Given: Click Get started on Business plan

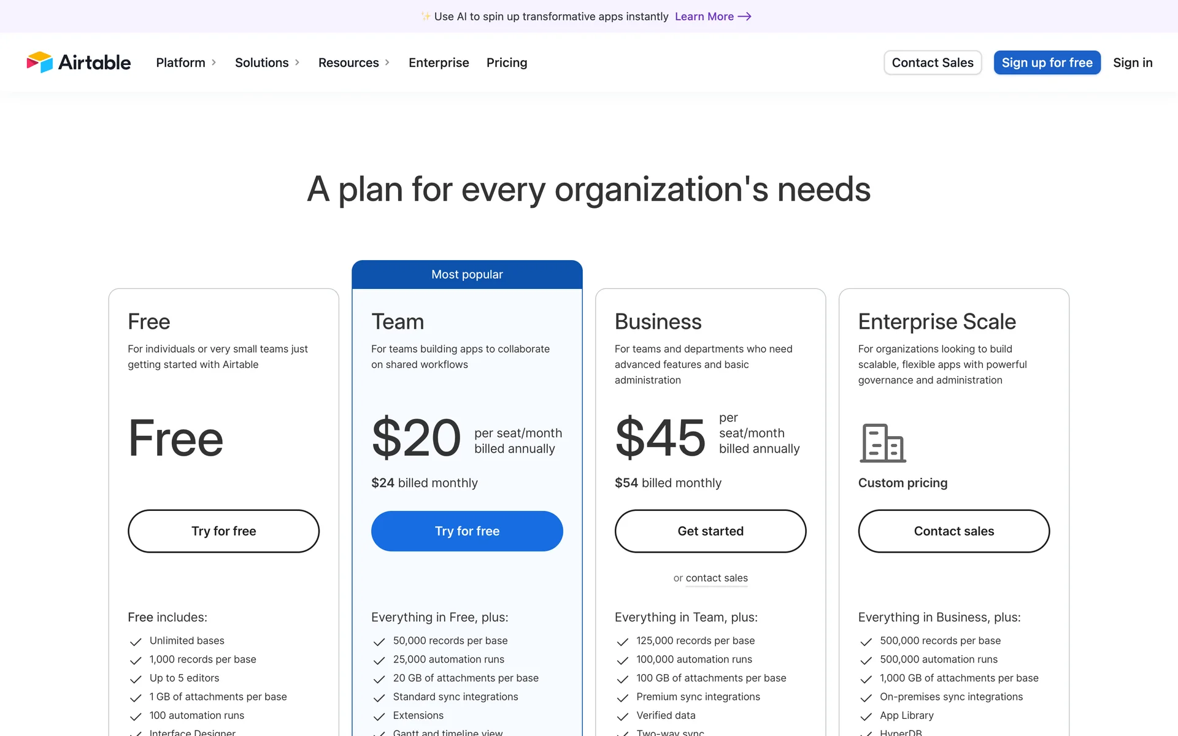Looking at the screenshot, I should click(x=710, y=531).
